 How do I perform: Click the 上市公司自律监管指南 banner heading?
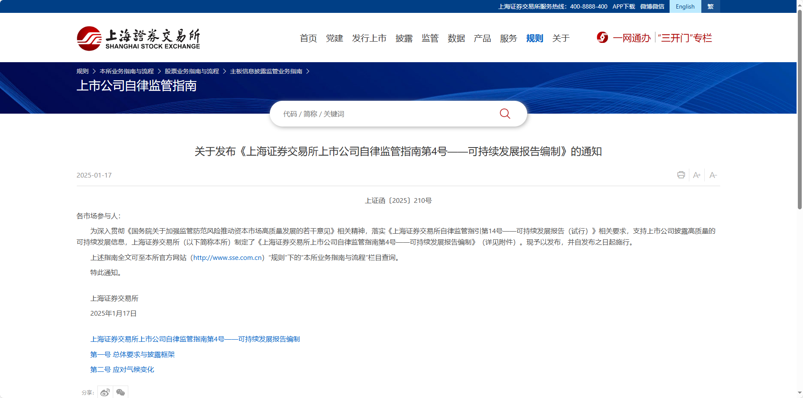point(136,86)
